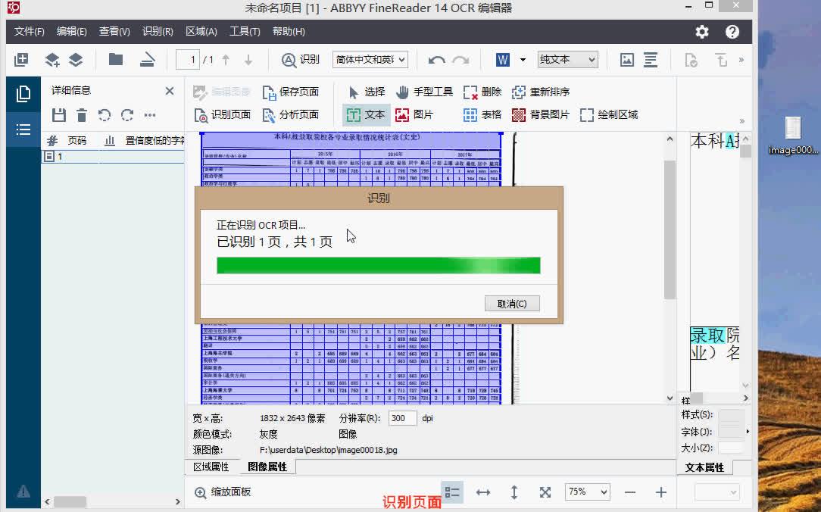Expand the plain text (纯文本) format dropdown
The image size is (821, 512).
[567, 60]
